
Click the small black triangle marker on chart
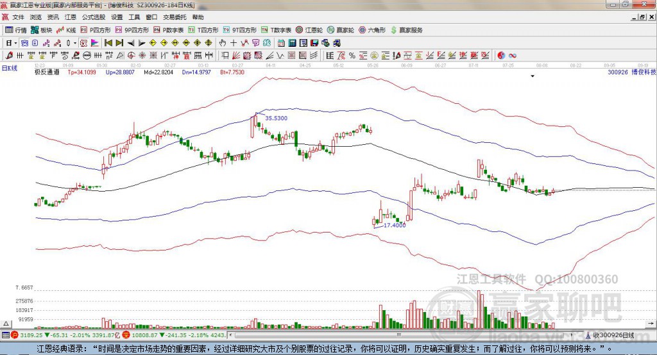click(533, 76)
